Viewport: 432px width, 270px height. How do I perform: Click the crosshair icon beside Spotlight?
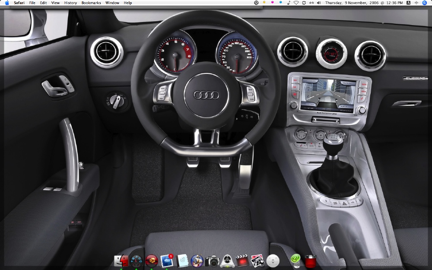pyautogui.click(x=416, y=3)
